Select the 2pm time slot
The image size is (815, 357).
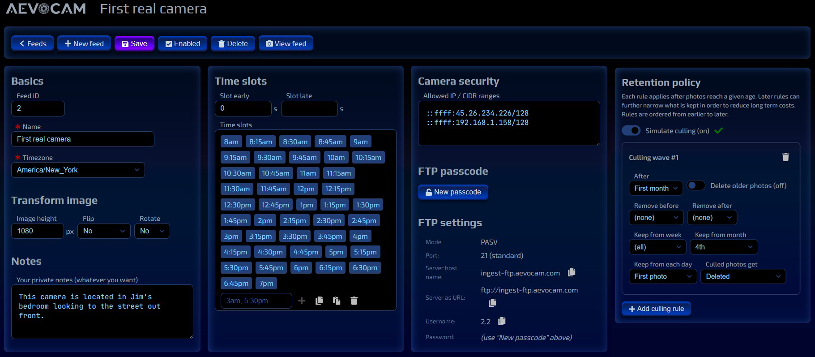click(265, 220)
